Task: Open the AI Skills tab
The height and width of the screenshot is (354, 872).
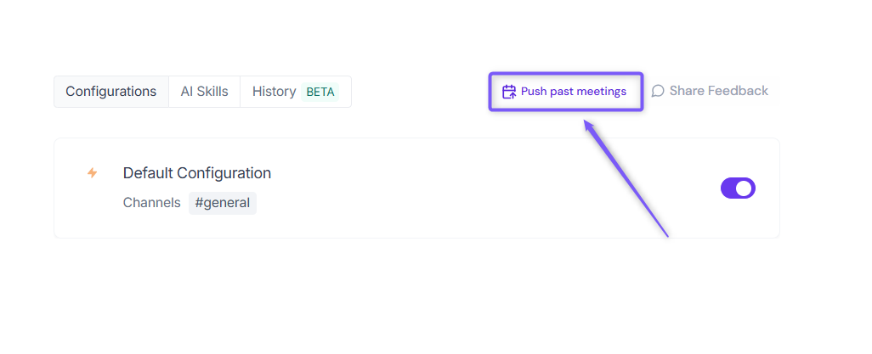Action: click(x=204, y=92)
